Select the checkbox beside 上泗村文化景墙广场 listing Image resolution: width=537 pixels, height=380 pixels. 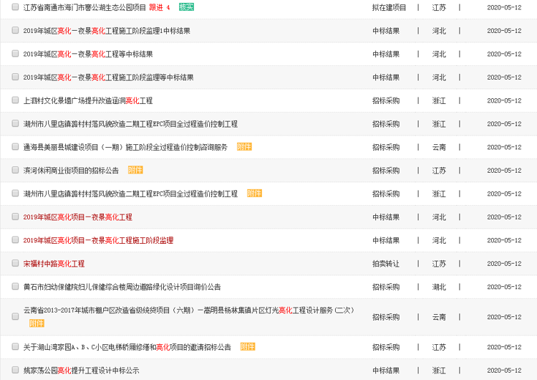[15, 100]
